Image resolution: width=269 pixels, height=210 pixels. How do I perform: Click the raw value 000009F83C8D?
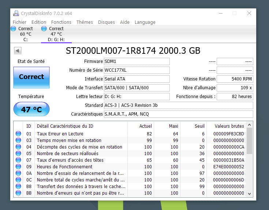click(x=228, y=134)
